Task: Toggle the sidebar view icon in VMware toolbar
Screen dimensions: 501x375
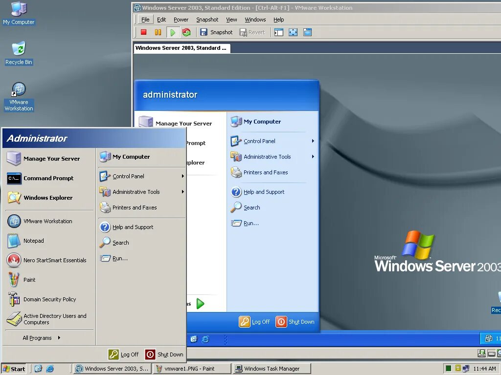Action: 278,32
